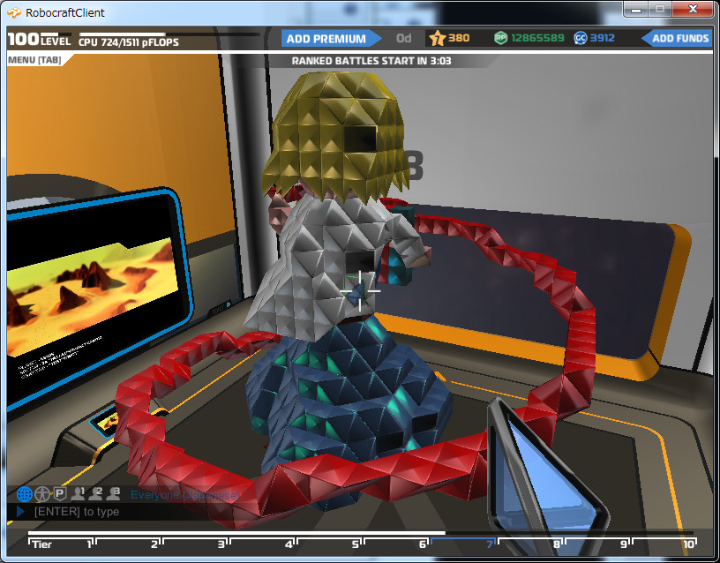
Task: Maximize the RobocraftClient window
Action: pos(660,10)
